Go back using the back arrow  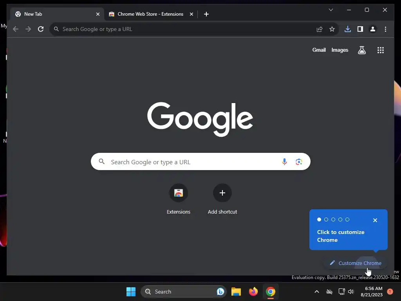16,29
